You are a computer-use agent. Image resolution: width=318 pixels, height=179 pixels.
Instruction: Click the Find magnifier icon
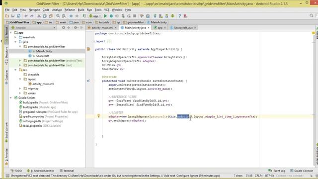[x=58, y=16]
